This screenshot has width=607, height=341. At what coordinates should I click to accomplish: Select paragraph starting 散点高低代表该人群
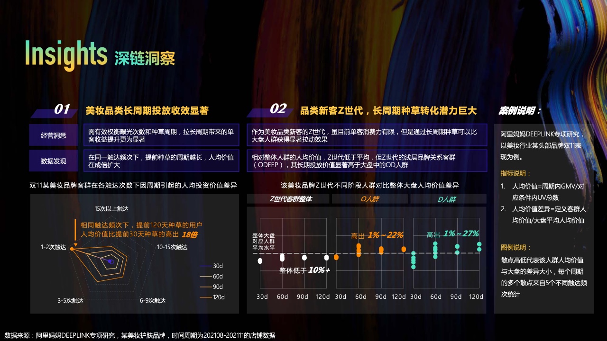(544, 277)
